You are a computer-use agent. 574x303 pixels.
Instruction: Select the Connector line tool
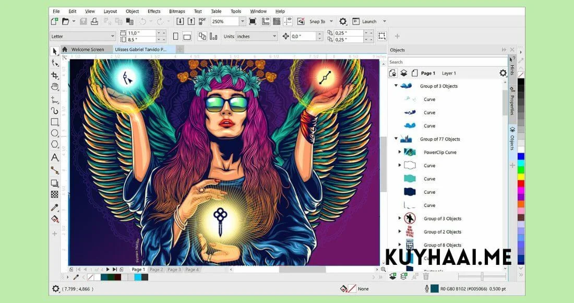[55, 170]
